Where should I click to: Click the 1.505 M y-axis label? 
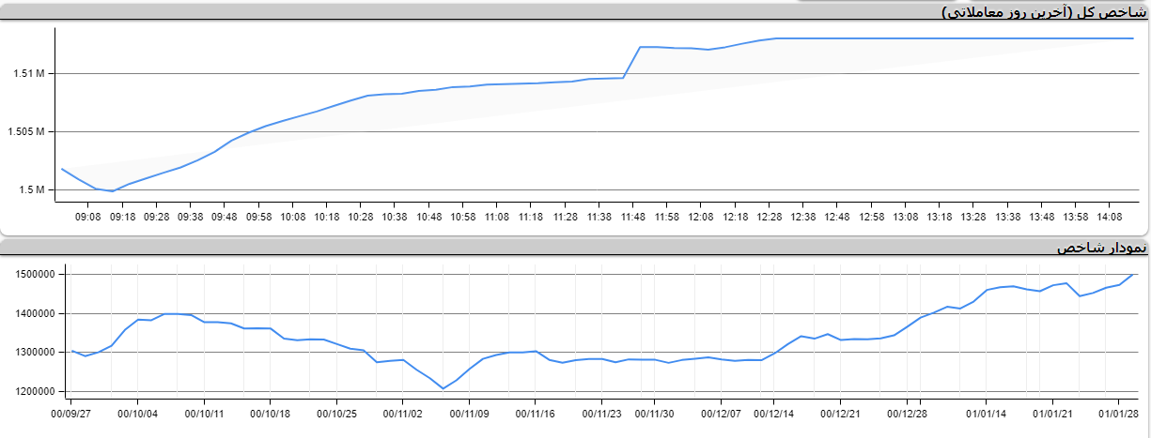(x=25, y=132)
